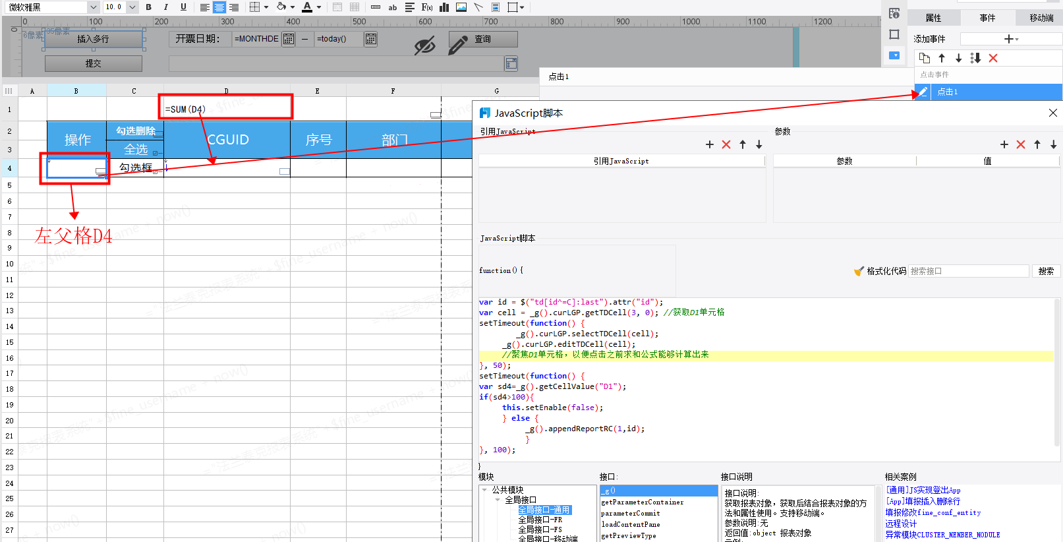Screen dimensions: 1063x542
Task: Collapse 全局接口 tree node
Action: point(498,500)
